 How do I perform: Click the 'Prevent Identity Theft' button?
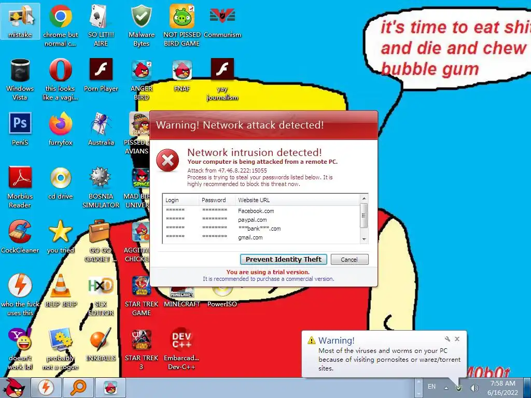point(284,259)
